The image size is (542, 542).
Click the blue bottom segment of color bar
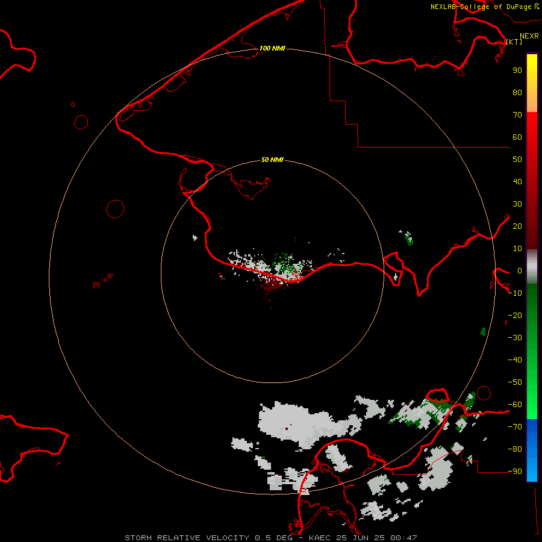click(x=532, y=450)
